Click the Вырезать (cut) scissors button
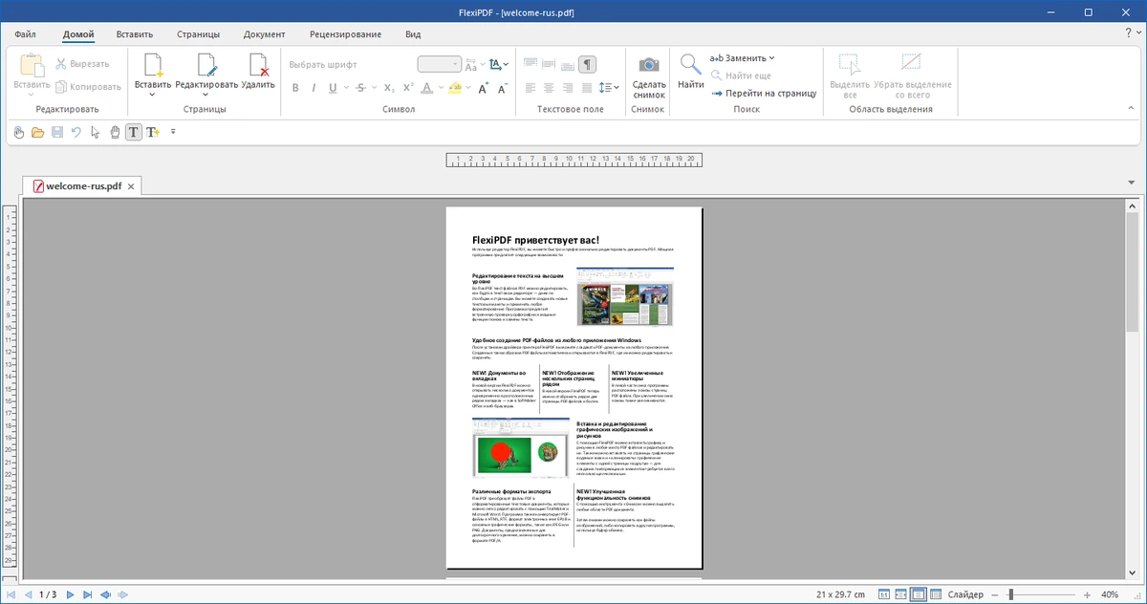Image resolution: width=1147 pixels, height=604 pixels. pyautogui.click(x=82, y=63)
